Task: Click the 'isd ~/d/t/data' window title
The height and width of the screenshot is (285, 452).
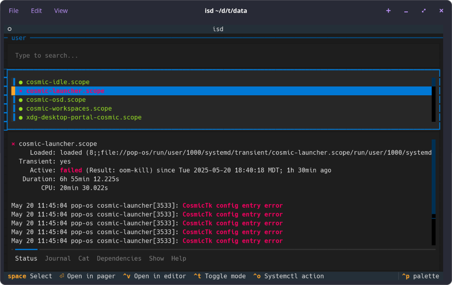Action: pos(226,11)
